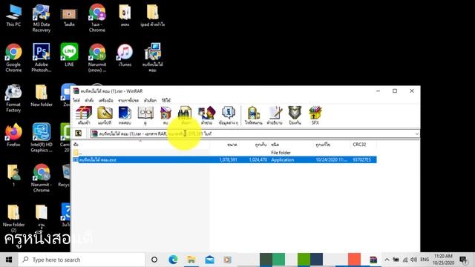This screenshot has height=267, width=475.
Task: Click the WinRAR icon in the taskbar
Action: coord(373,260)
